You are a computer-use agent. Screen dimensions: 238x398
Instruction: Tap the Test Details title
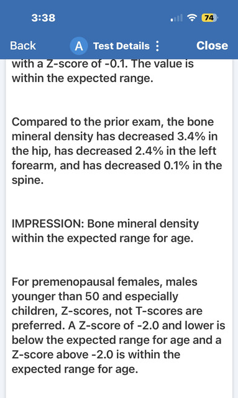point(121,46)
